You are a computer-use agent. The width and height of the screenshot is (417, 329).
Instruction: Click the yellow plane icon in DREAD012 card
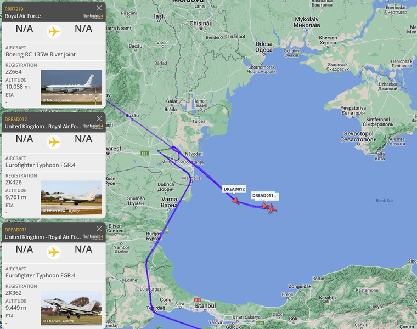[x=54, y=142]
